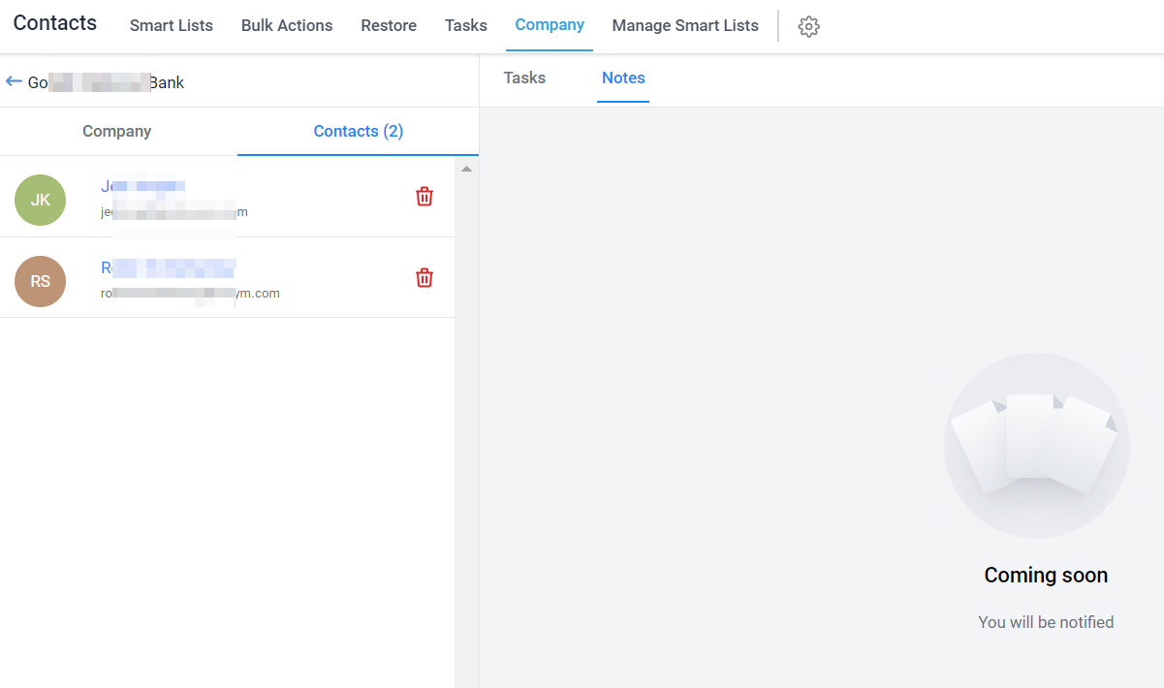
Task: Switch to the Company details sub-tab
Action: [117, 131]
